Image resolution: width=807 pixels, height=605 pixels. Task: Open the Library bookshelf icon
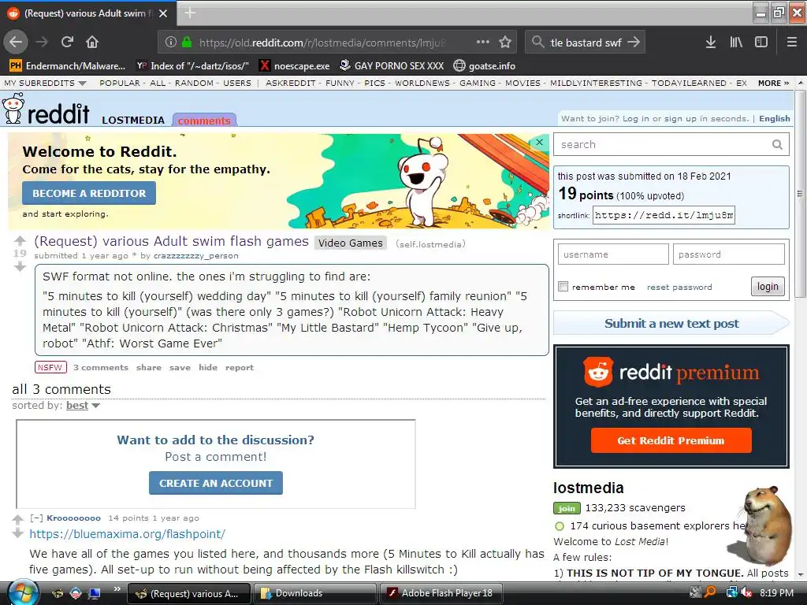[x=736, y=43]
